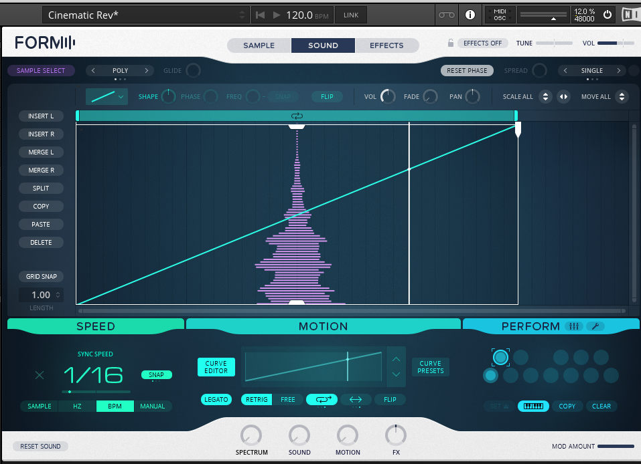Viewport: 641px width, 464px height.
Task: Click right arrow beside POLY
Action: (146, 71)
